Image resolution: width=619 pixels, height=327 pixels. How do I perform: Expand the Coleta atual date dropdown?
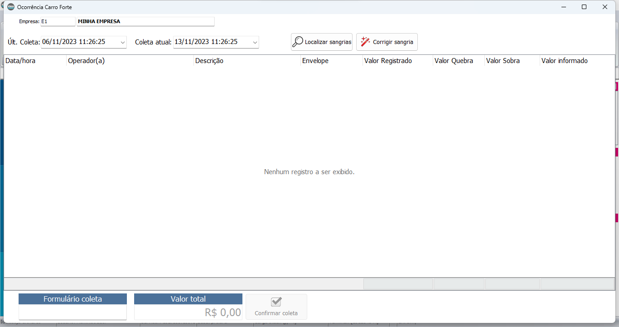255,42
